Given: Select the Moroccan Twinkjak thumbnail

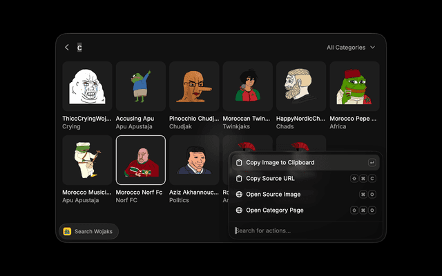Looking at the screenshot, I should click(247, 86).
